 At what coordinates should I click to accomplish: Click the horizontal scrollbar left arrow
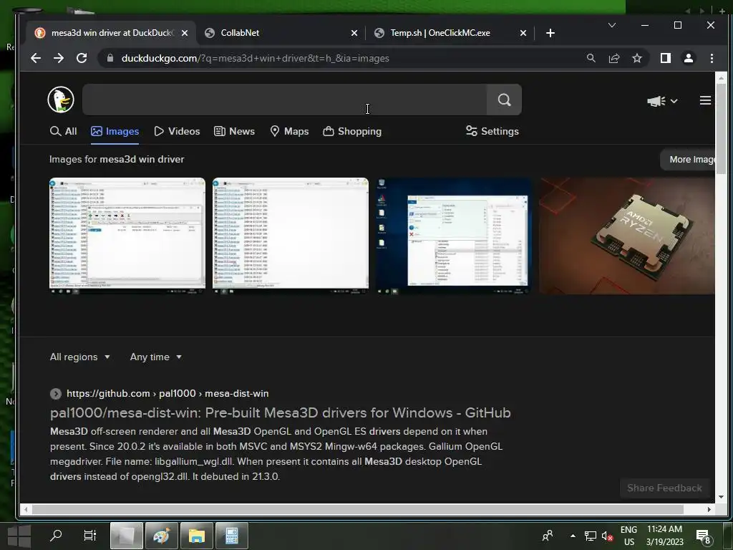click(x=26, y=509)
